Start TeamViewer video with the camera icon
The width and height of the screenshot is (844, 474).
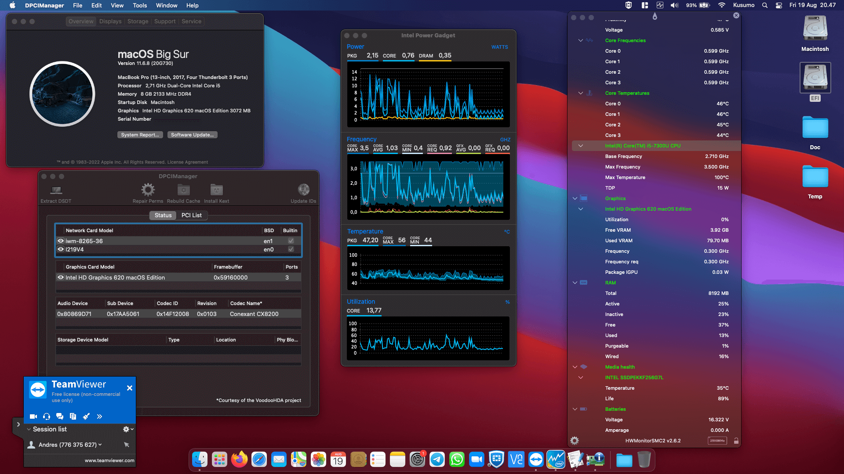click(x=33, y=417)
